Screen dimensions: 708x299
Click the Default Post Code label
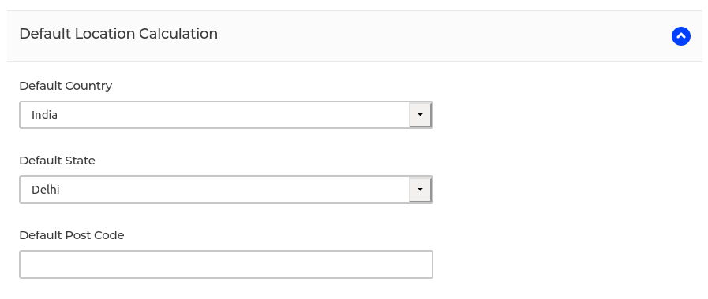(x=72, y=235)
